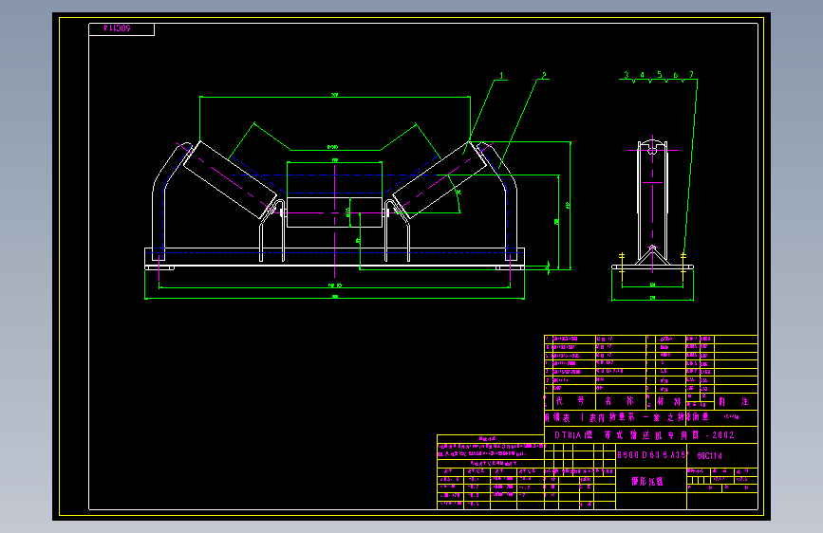Click part balloon number 6

(676, 75)
